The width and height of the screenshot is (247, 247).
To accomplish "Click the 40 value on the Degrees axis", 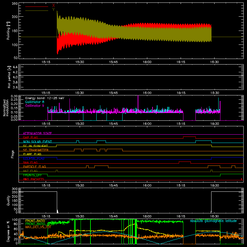I will pyautogui.click(x=16, y=234).
